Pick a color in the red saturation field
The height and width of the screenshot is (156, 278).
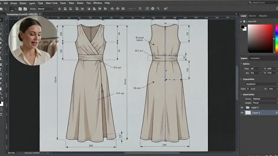260,39
